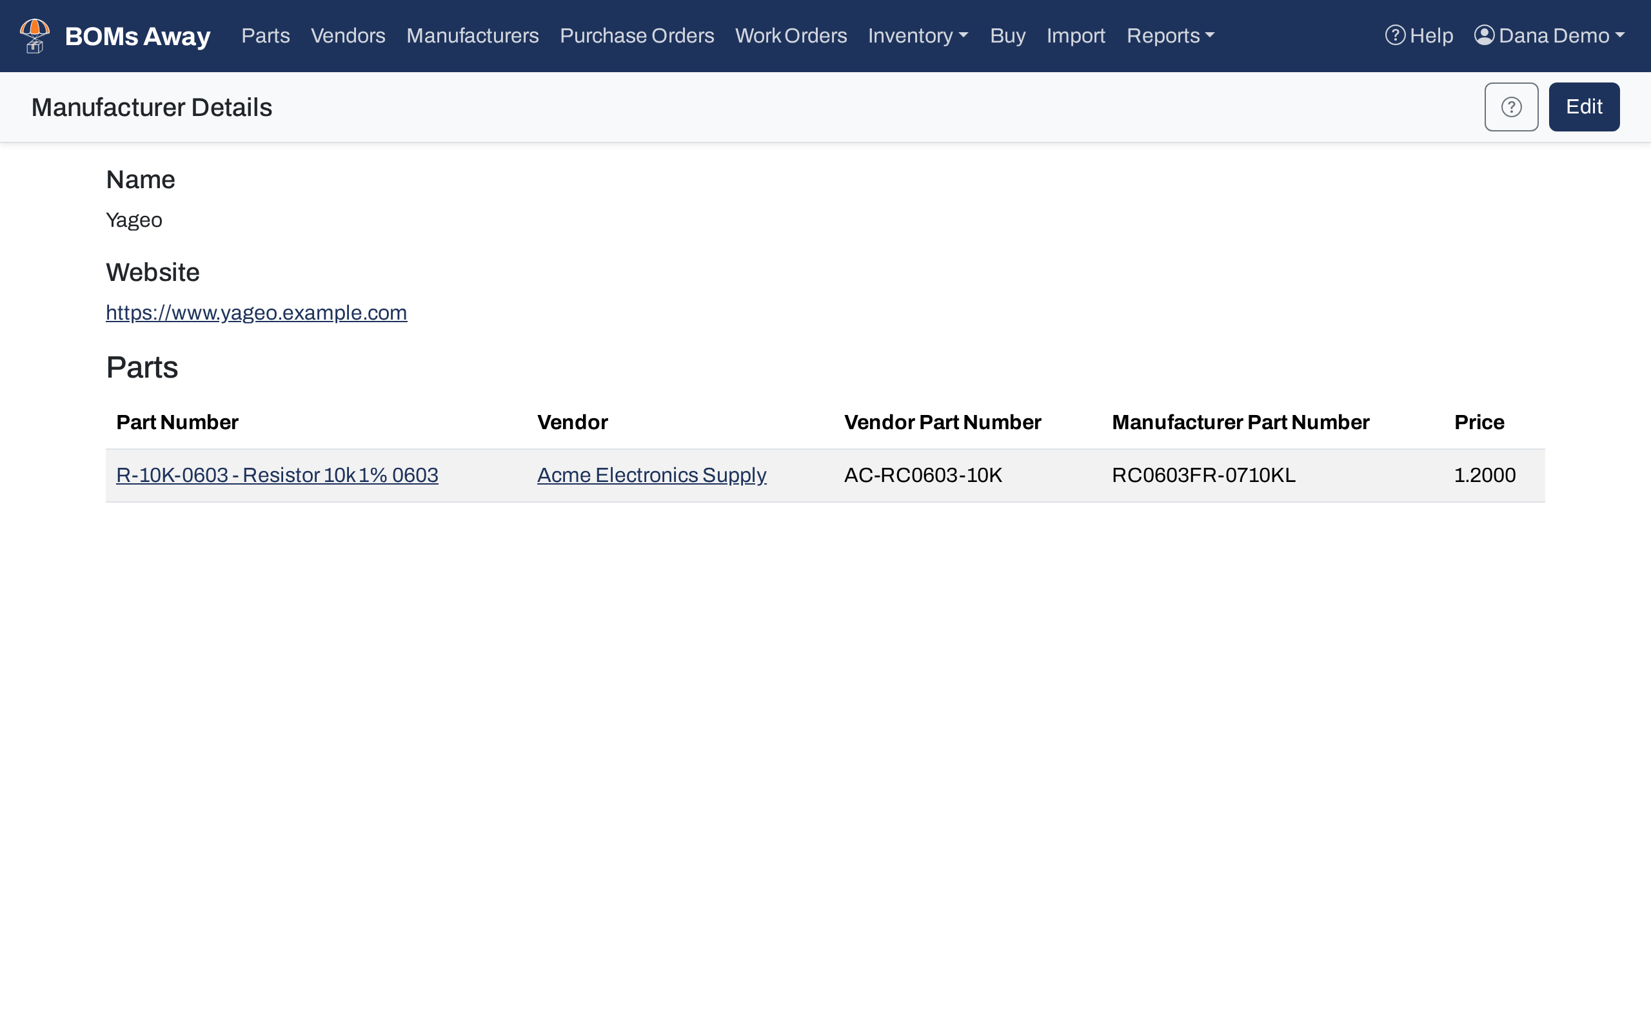Expand the Inventory dropdown
This screenshot has height=1031, width=1651.
[918, 35]
